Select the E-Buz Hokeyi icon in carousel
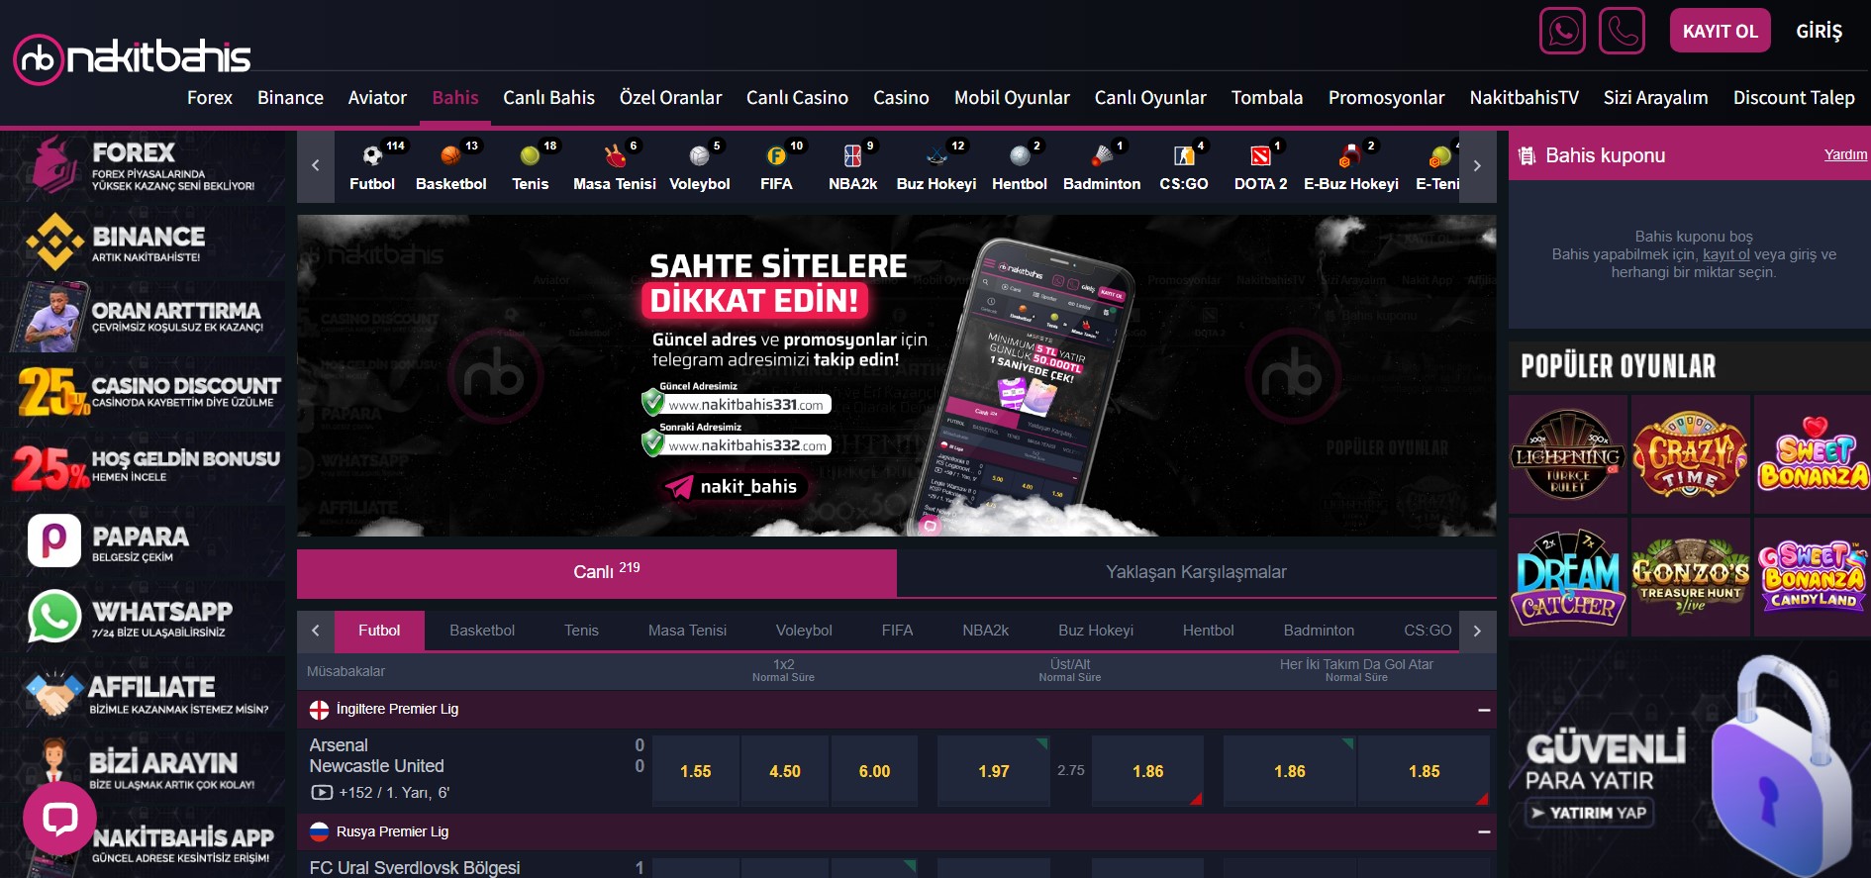Image resolution: width=1871 pixels, height=878 pixels. click(1349, 155)
